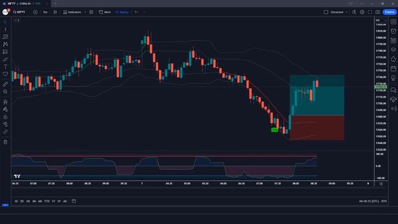
Task: Open the NIFTY symbol search
Action: click(19, 12)
